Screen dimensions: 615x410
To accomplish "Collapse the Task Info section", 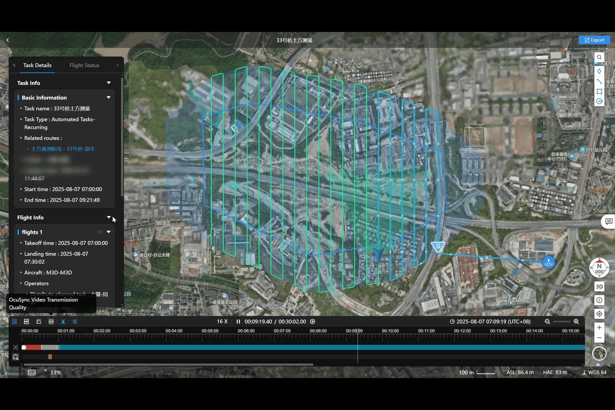I will [x=109, y=83].
